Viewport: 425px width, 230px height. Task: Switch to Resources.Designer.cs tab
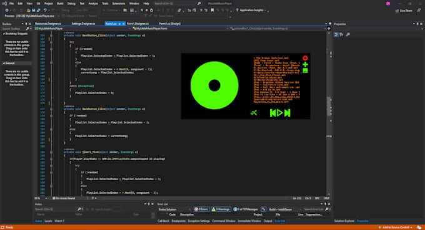48,24
